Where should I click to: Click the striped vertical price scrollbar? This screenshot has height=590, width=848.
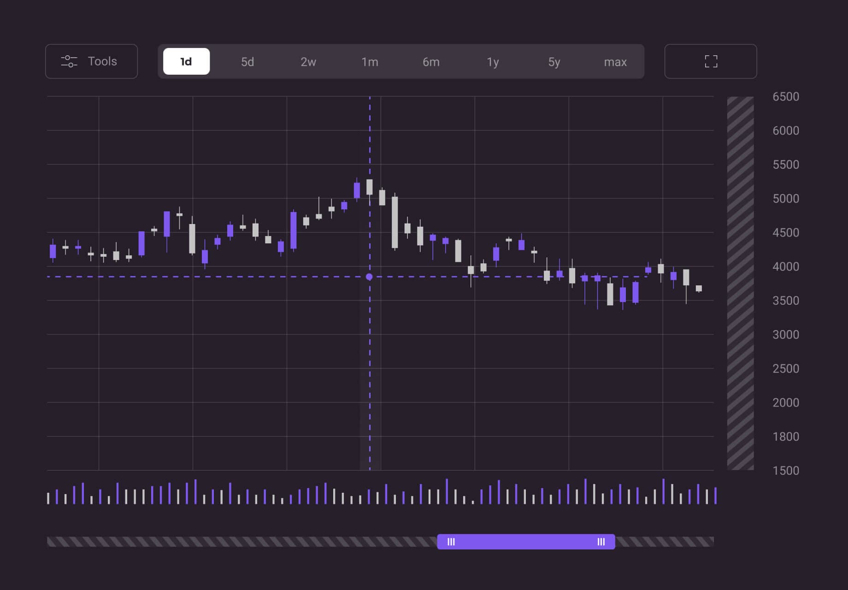[x=740, y=283]
